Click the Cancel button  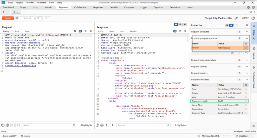[x=27, y=18]
